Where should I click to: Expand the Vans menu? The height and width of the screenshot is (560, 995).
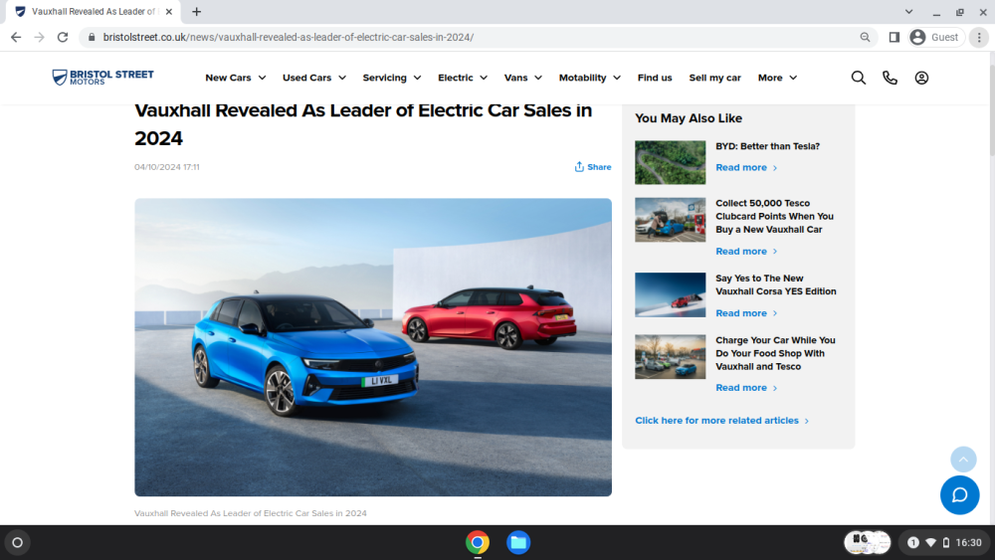click(x=523, y=78)
